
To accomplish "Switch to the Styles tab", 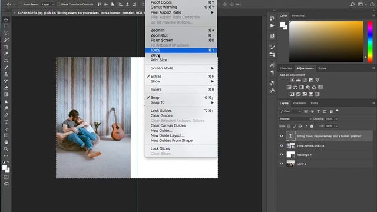I will 322,68.
